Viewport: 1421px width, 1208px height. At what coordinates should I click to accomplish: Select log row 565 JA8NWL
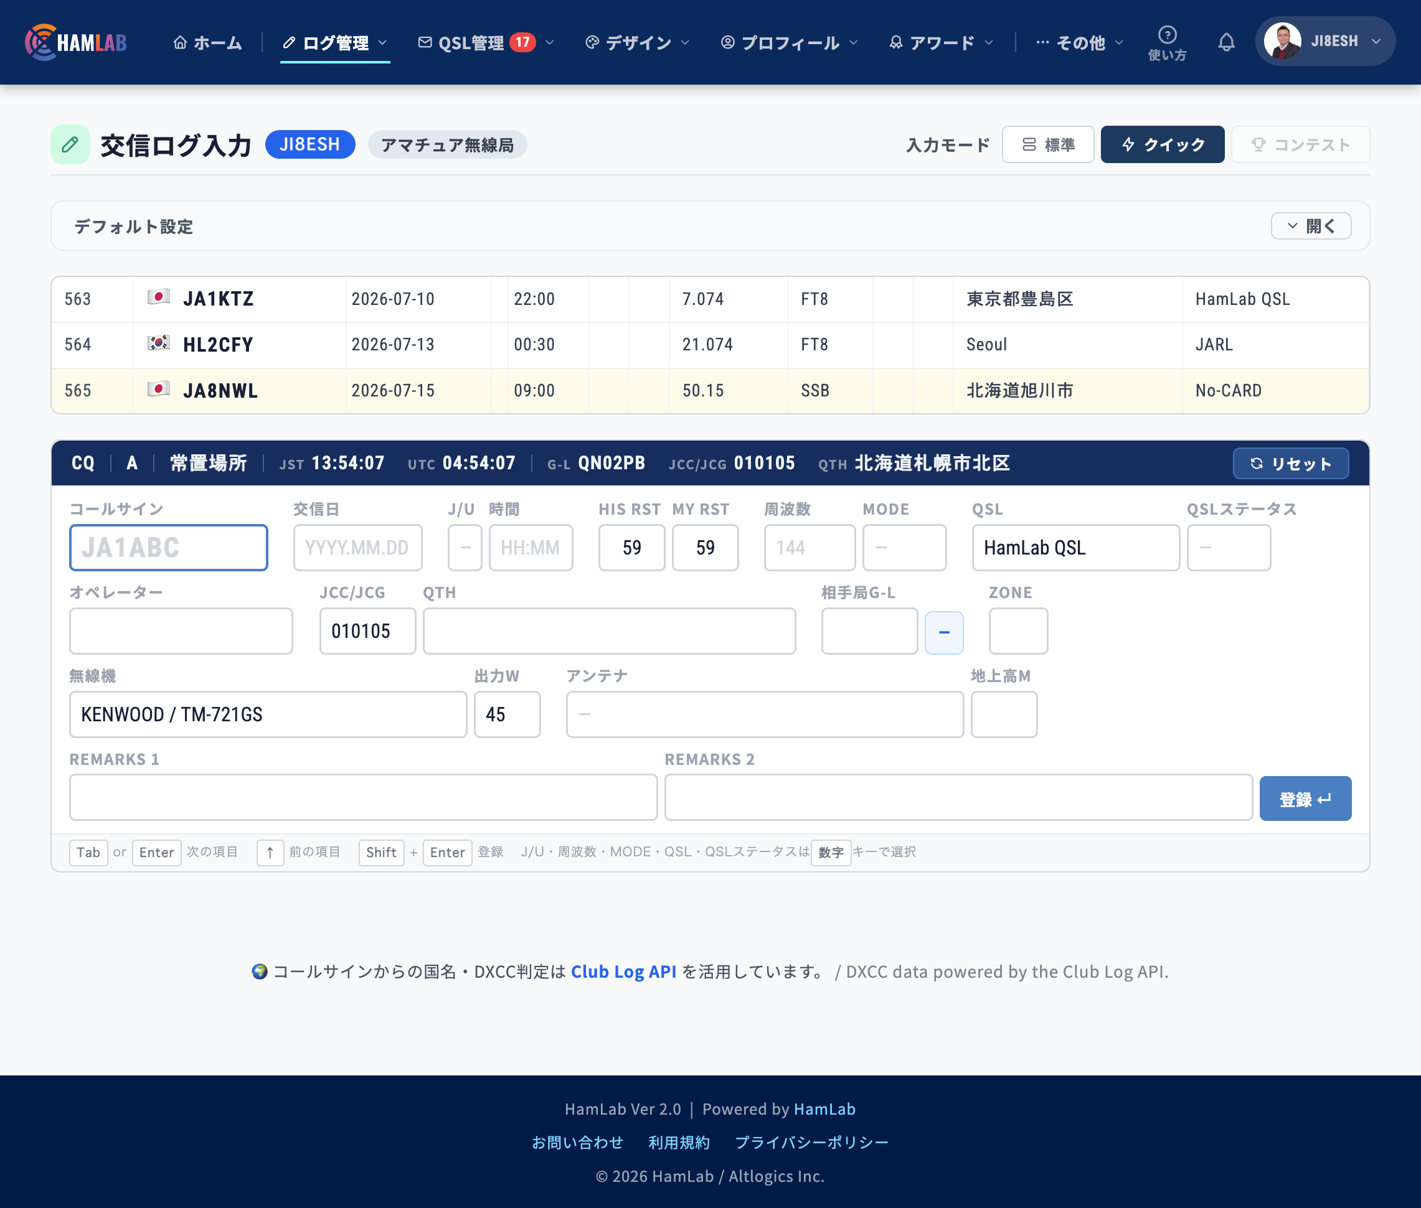[x=710, y=390]
